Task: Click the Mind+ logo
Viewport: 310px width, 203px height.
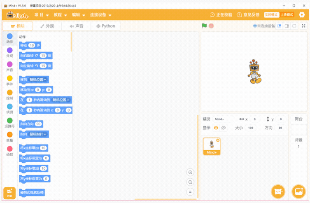Action: pos(17,15)
